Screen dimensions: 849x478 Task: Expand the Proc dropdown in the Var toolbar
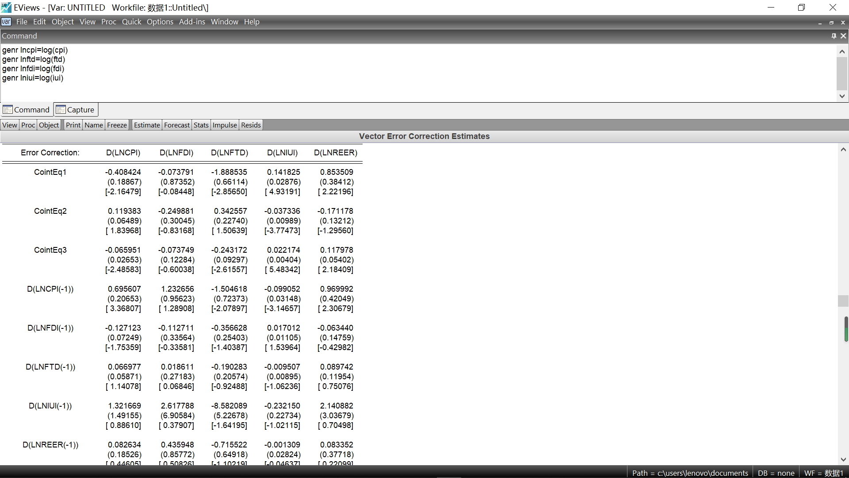[x=28, y=125]
